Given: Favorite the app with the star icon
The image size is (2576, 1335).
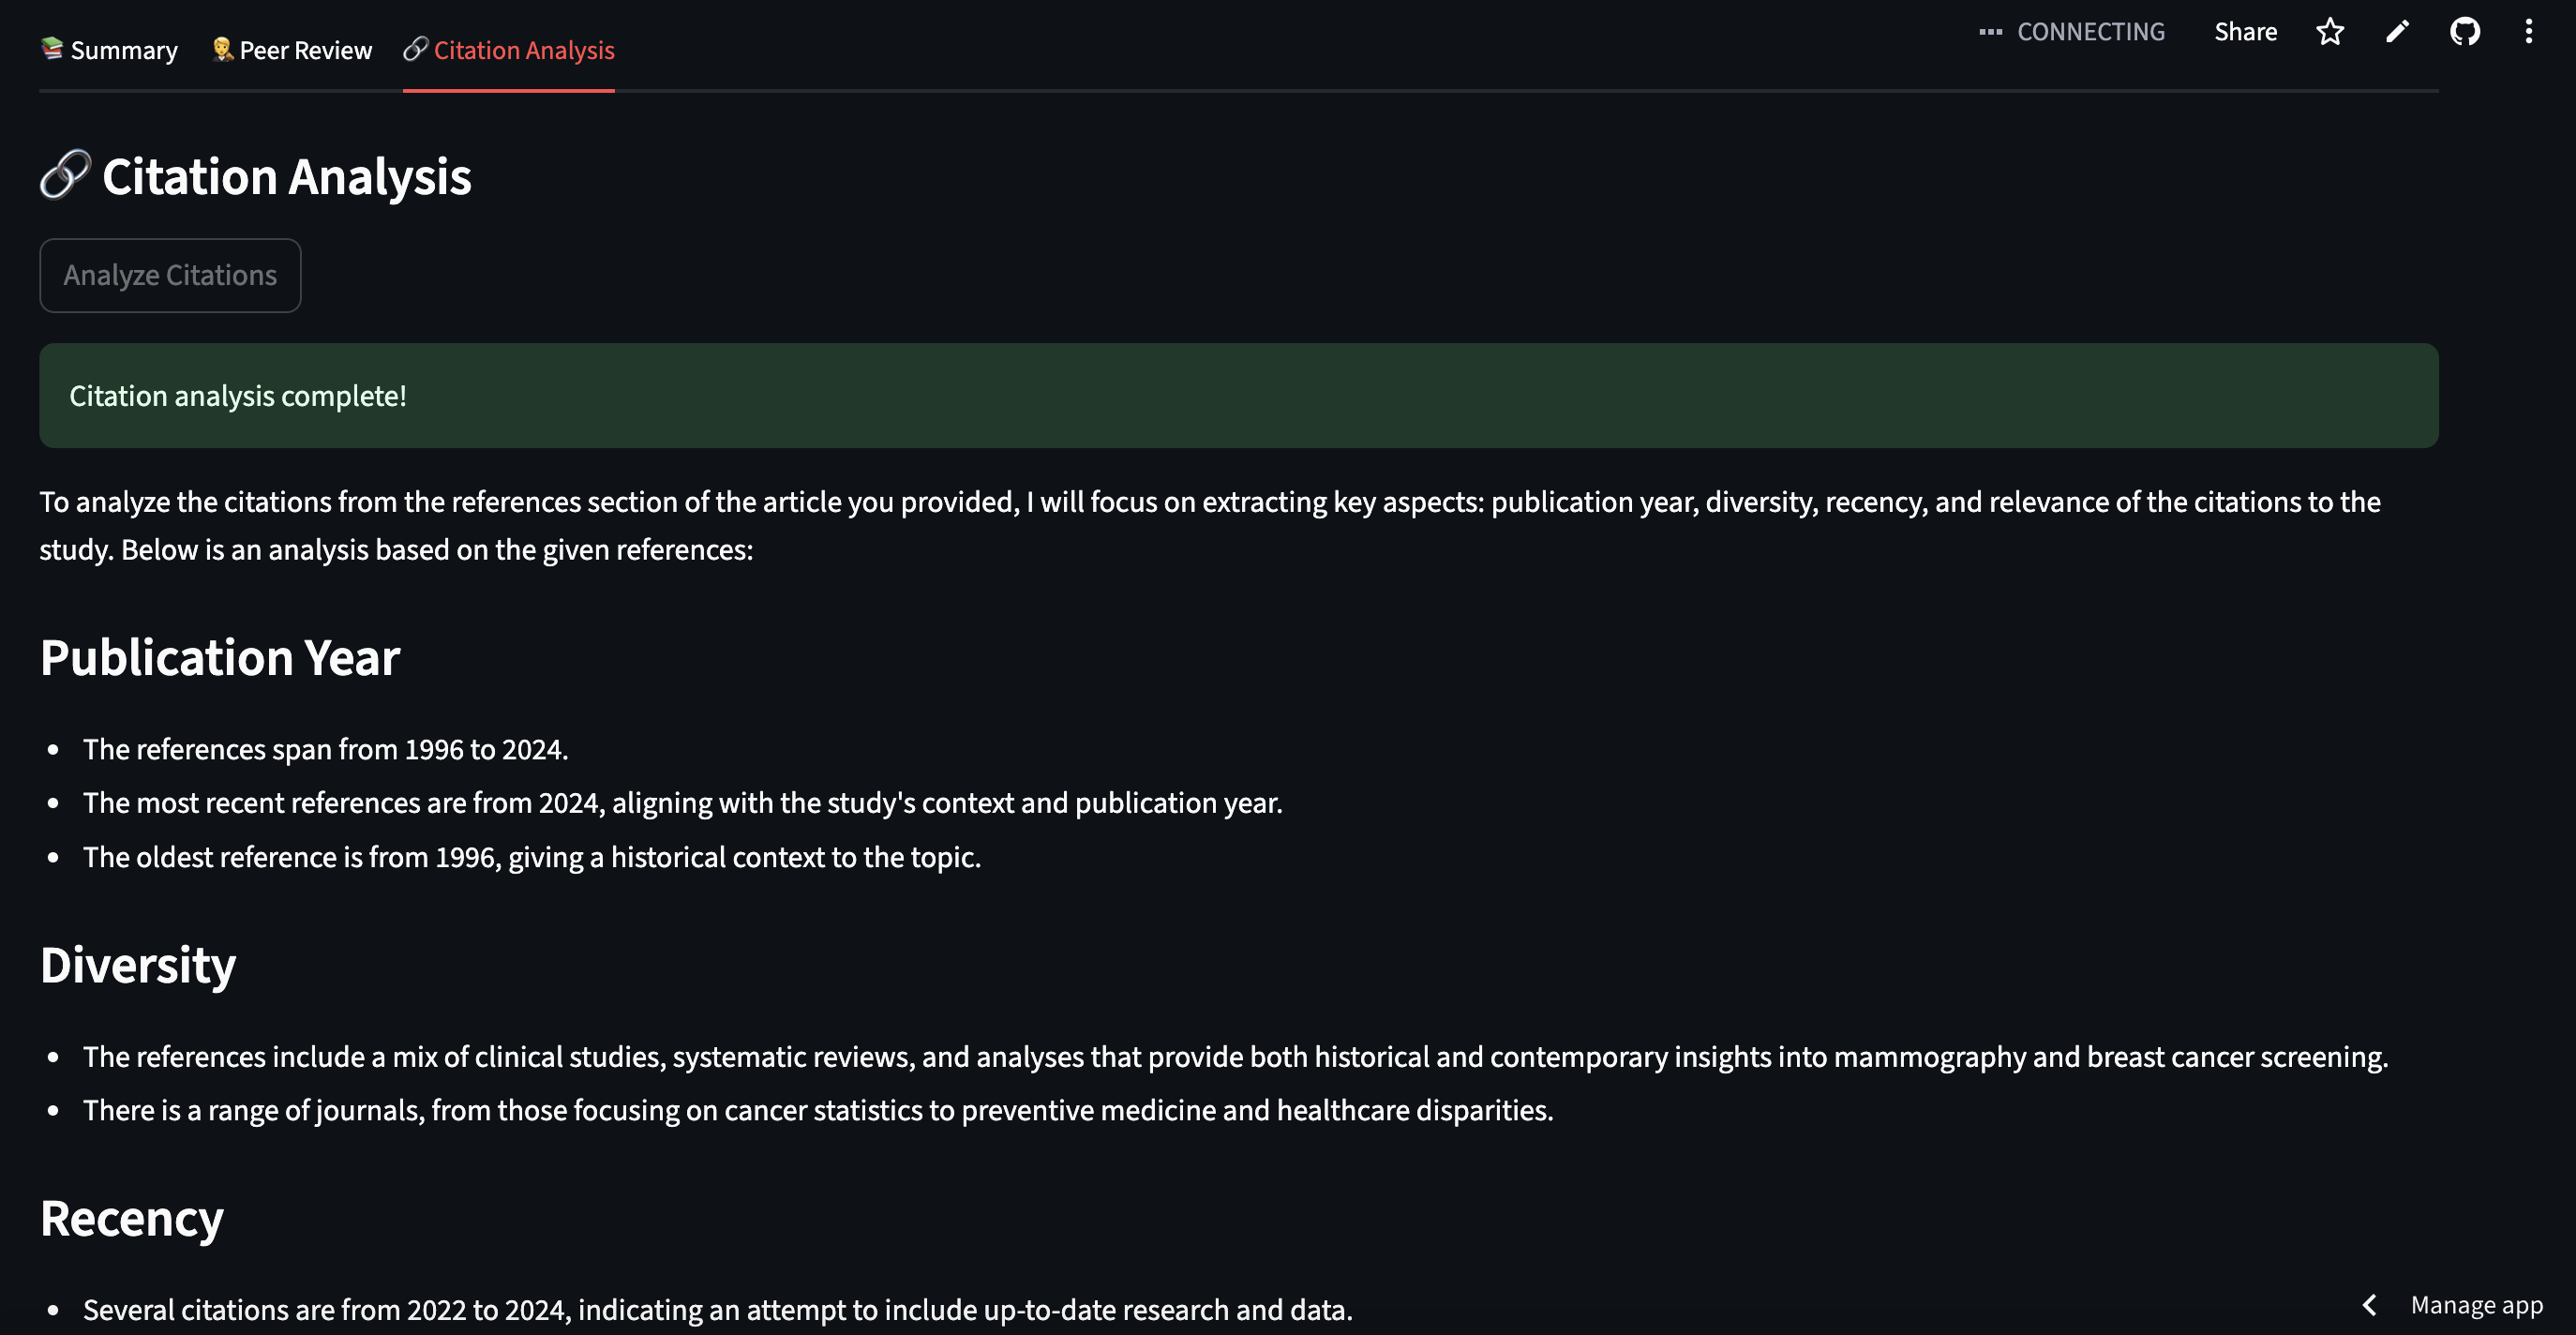Looking at the screenshot, I should point(2330,32).
